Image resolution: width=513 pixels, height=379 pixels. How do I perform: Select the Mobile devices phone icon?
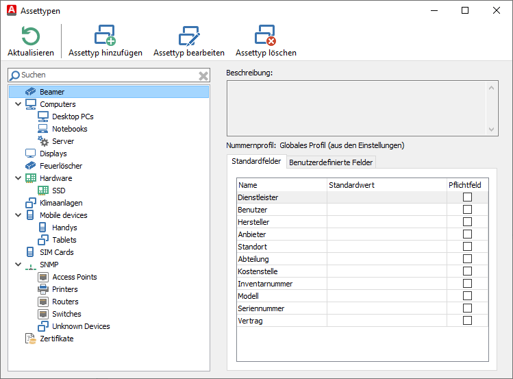coord(30,215)
